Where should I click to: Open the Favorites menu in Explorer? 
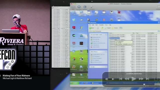(101, 25)
